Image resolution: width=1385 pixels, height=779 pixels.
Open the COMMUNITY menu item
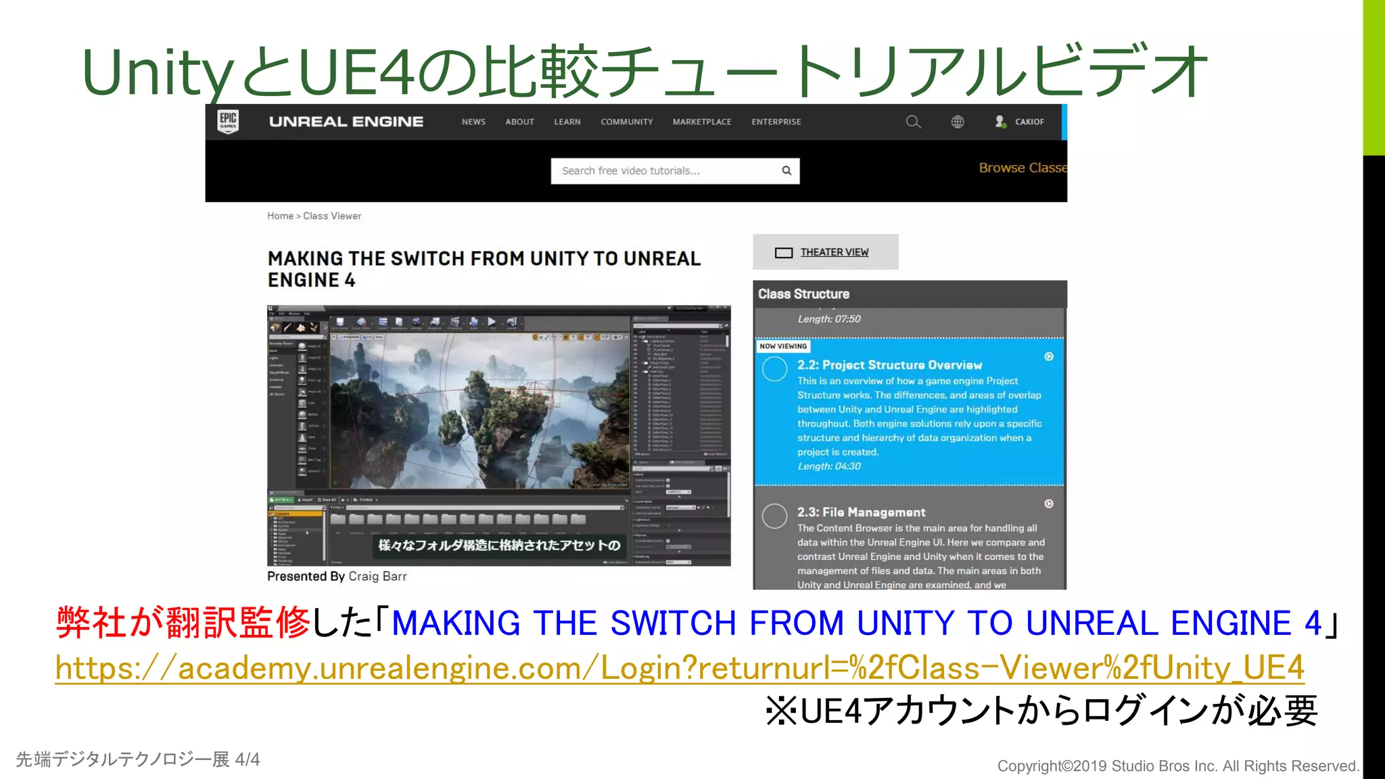click(627, 122)
